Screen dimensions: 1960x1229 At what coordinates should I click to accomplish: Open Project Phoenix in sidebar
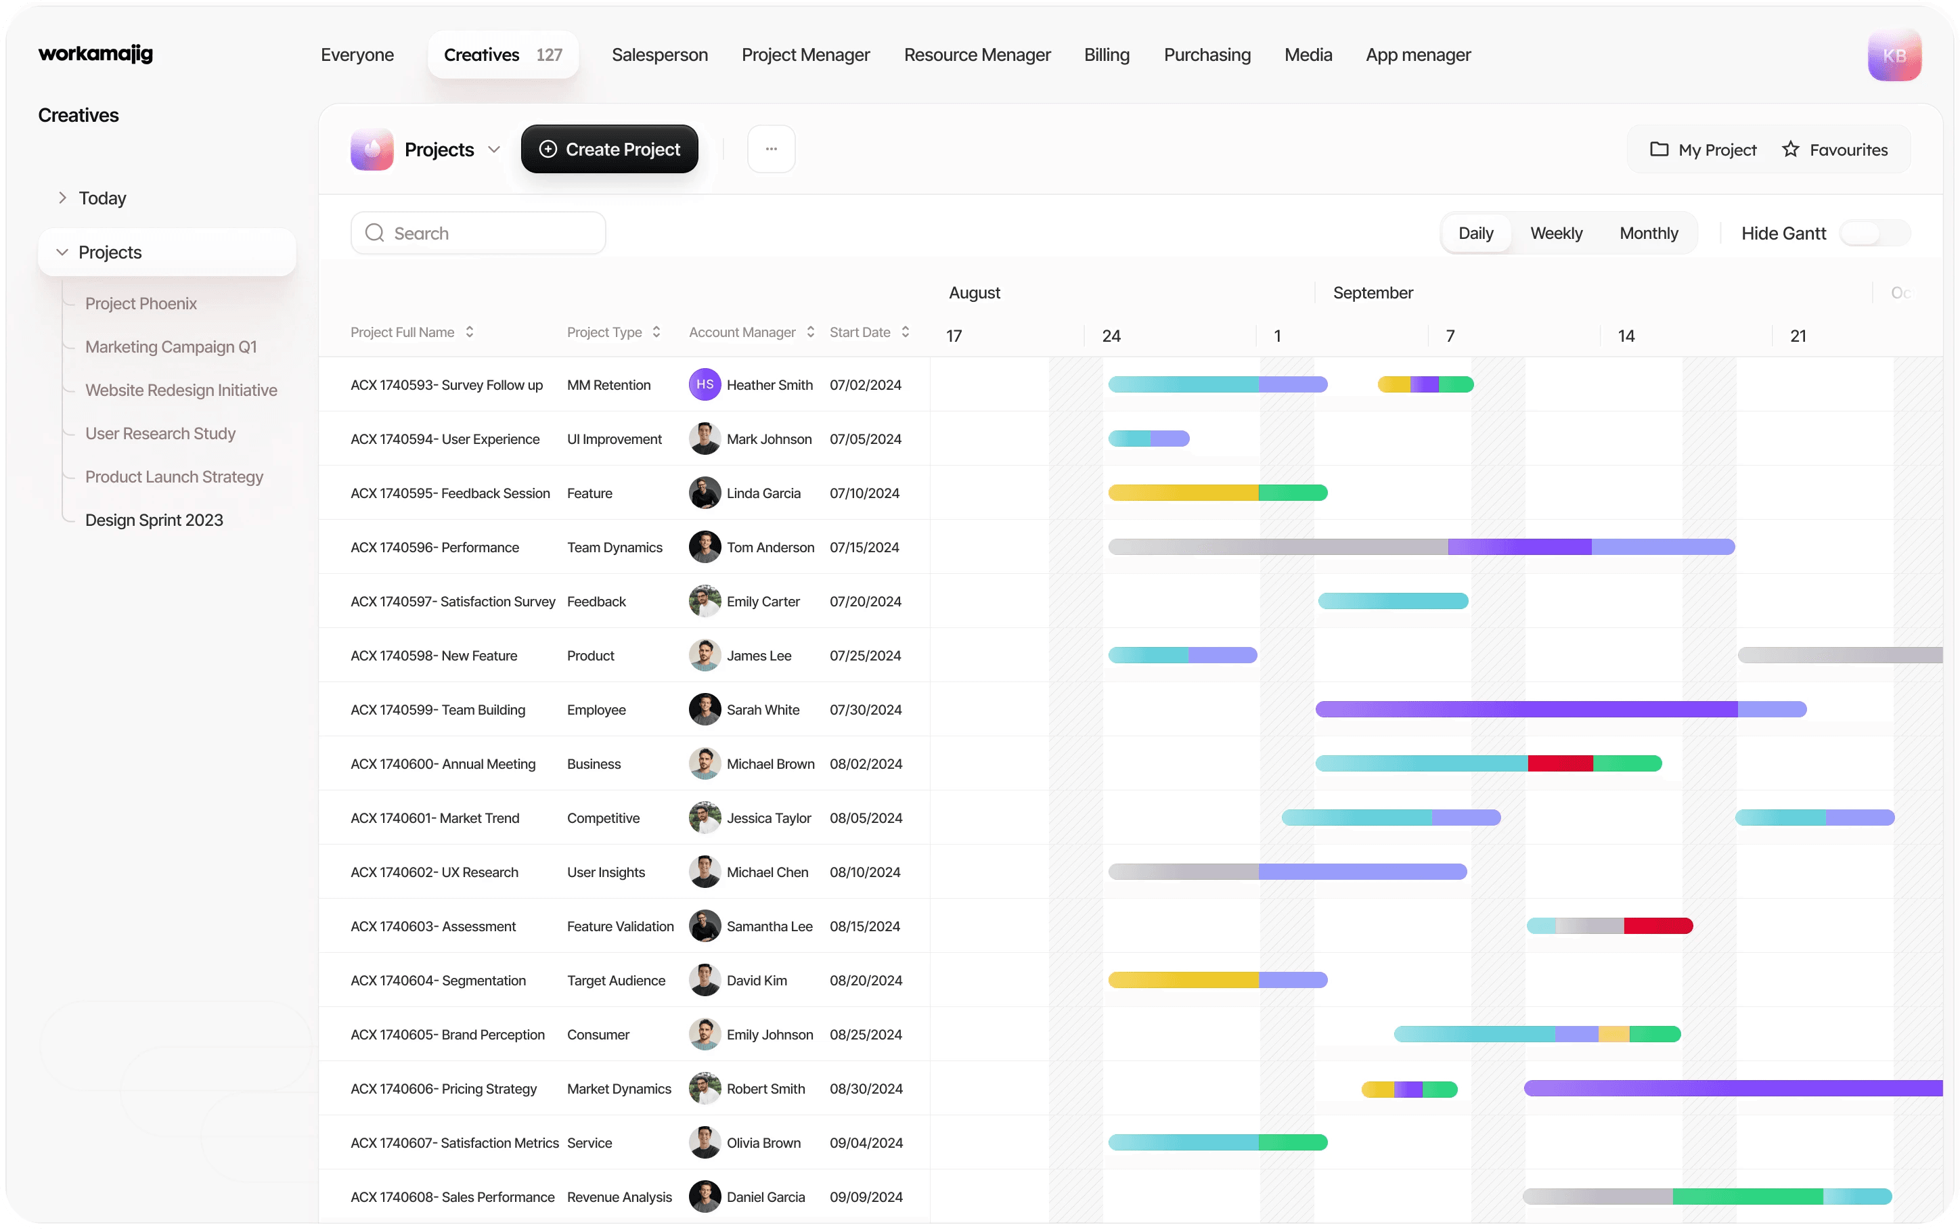[x=141, y=303]
